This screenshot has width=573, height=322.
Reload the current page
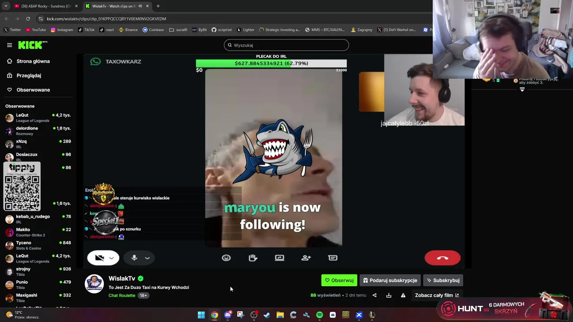(x=28, y=19)
